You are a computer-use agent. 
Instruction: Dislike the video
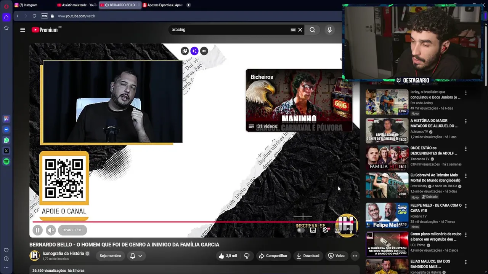click(247, 256)
